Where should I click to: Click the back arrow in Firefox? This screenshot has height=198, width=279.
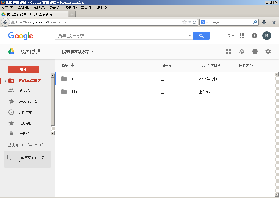[x=5, y=22]
